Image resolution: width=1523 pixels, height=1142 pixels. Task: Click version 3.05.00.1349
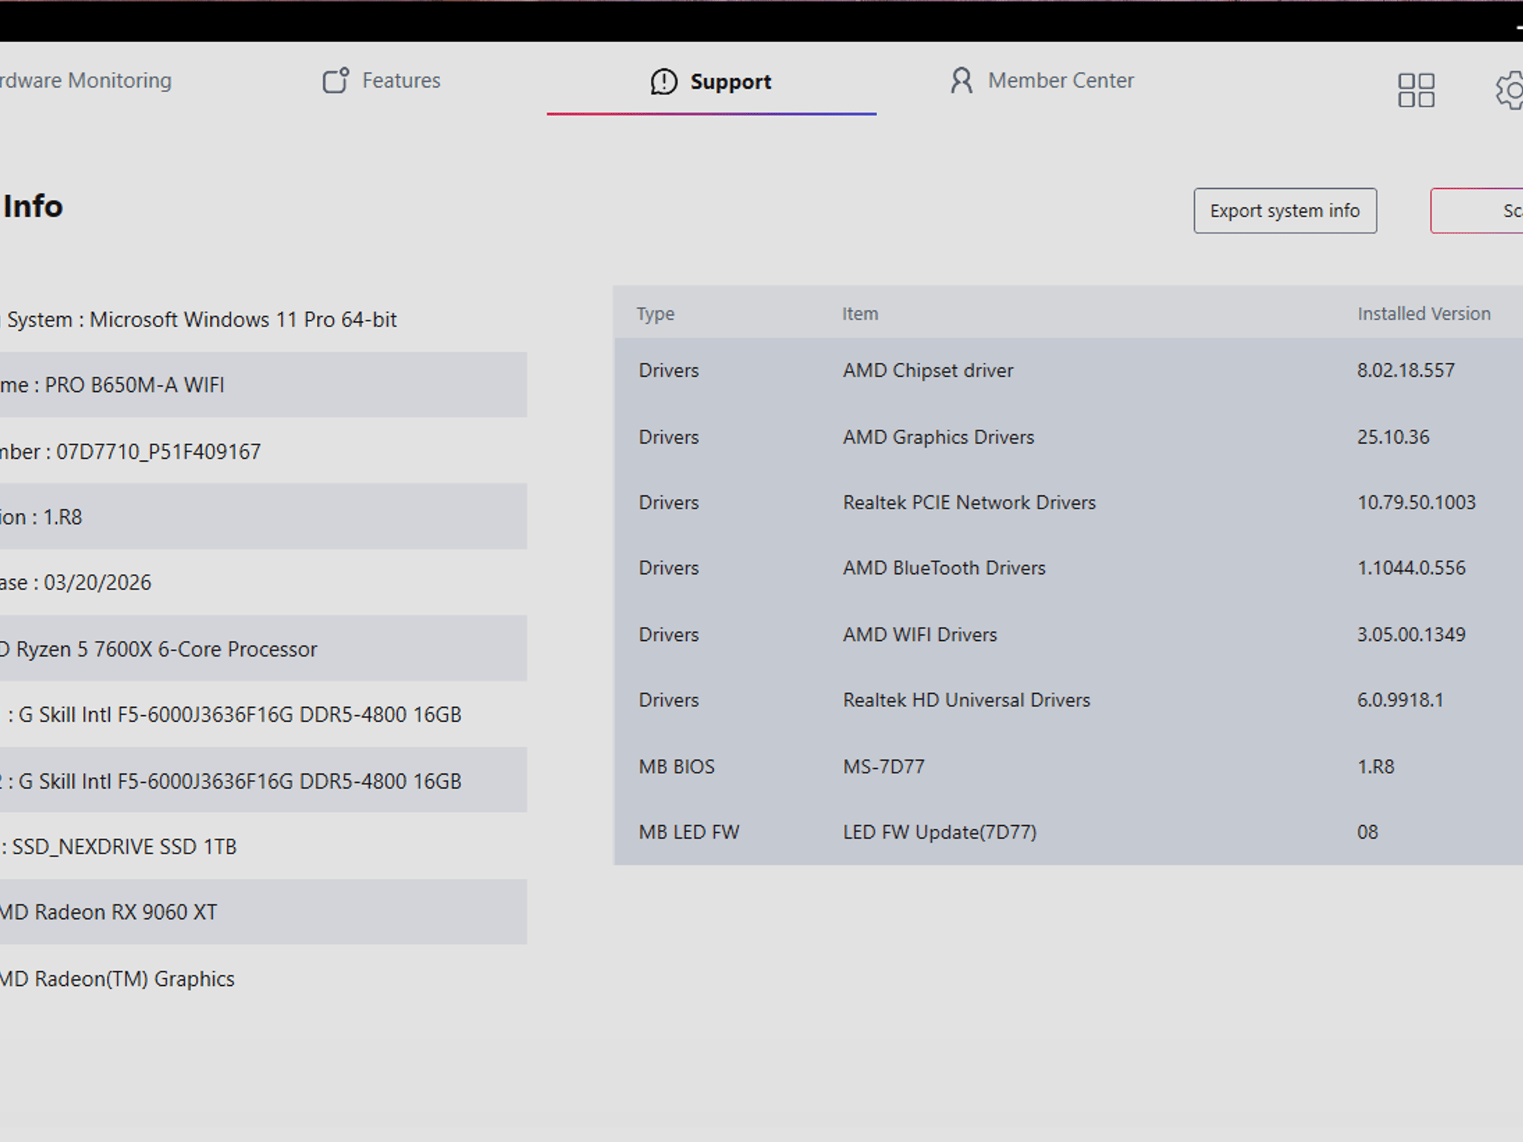(x=1411, y=635)
